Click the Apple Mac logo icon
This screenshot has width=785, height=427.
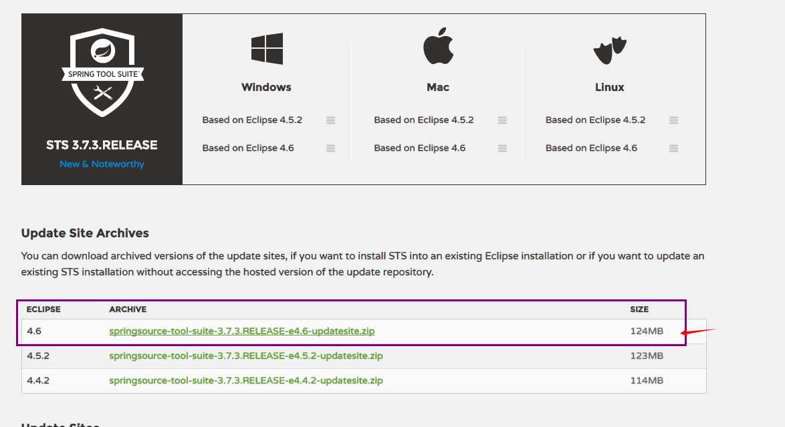[438, 47]
